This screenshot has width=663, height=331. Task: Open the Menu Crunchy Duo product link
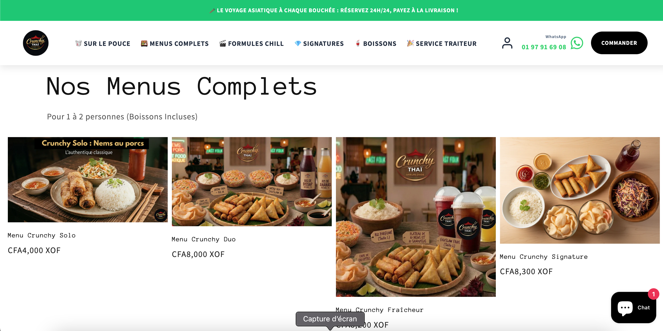204,239
